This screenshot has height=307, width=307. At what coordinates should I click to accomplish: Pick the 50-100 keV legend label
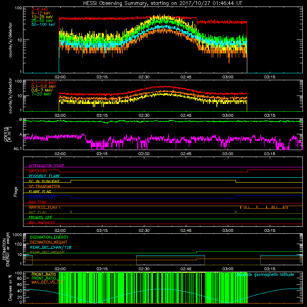43,25
